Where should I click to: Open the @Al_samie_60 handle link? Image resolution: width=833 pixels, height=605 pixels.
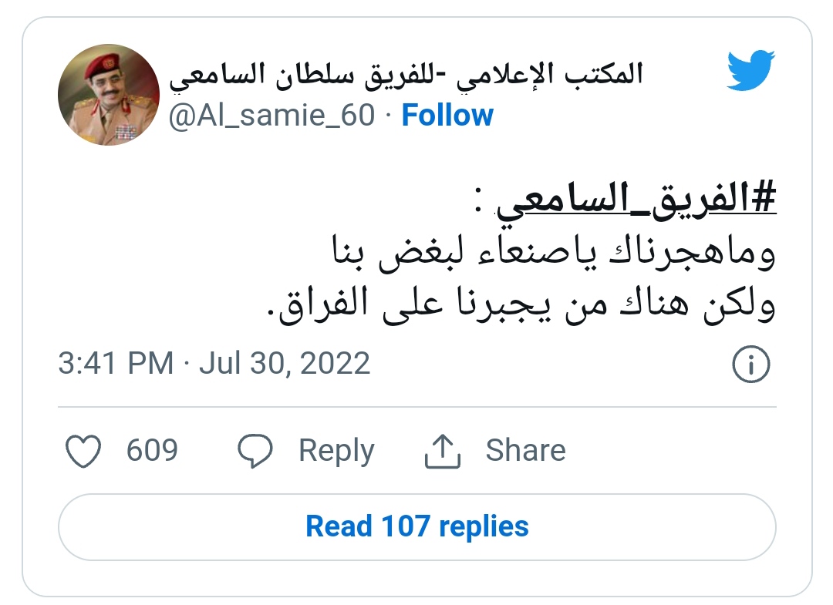click(x=271, y=115)
